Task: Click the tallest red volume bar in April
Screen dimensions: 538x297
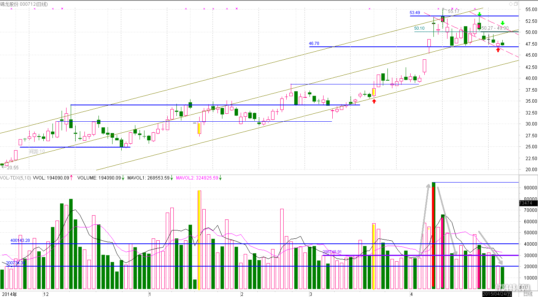Action: [433, 235]
